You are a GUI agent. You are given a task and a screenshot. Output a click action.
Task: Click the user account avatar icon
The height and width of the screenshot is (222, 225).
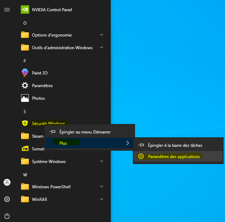pos(7,182)
